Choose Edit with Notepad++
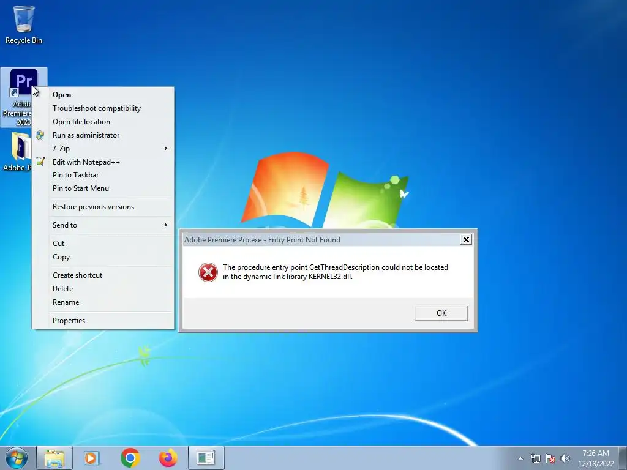Viewport: 627px width, 470px height. coord(103,162)
